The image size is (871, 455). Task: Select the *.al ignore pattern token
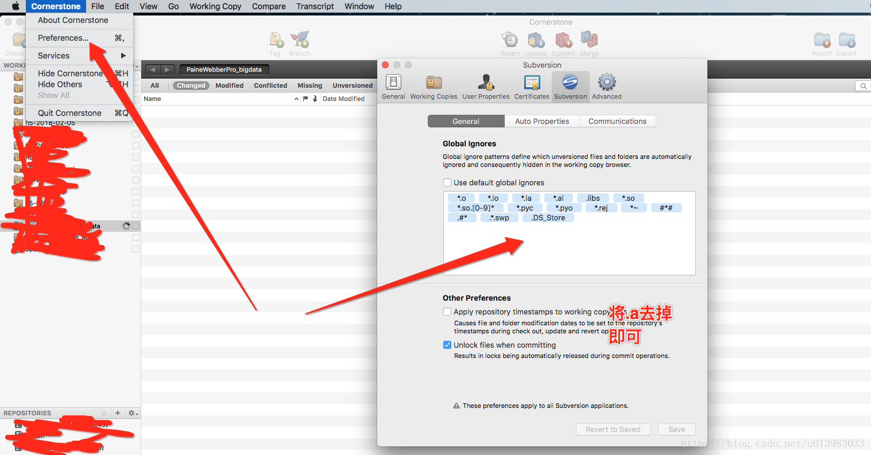point(558,199)
